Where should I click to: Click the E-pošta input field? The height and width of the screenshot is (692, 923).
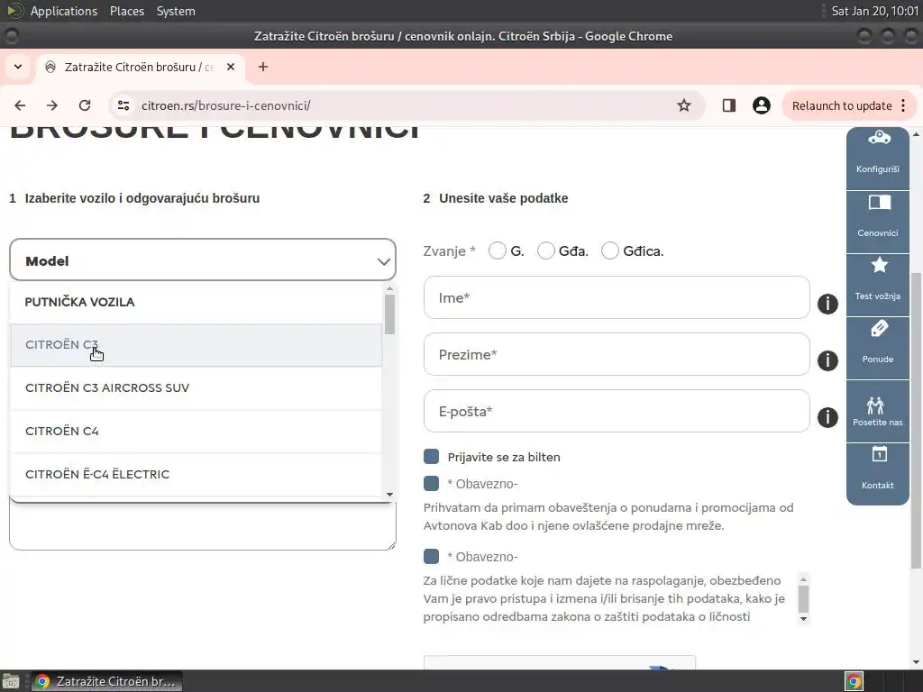click(617, 411)
